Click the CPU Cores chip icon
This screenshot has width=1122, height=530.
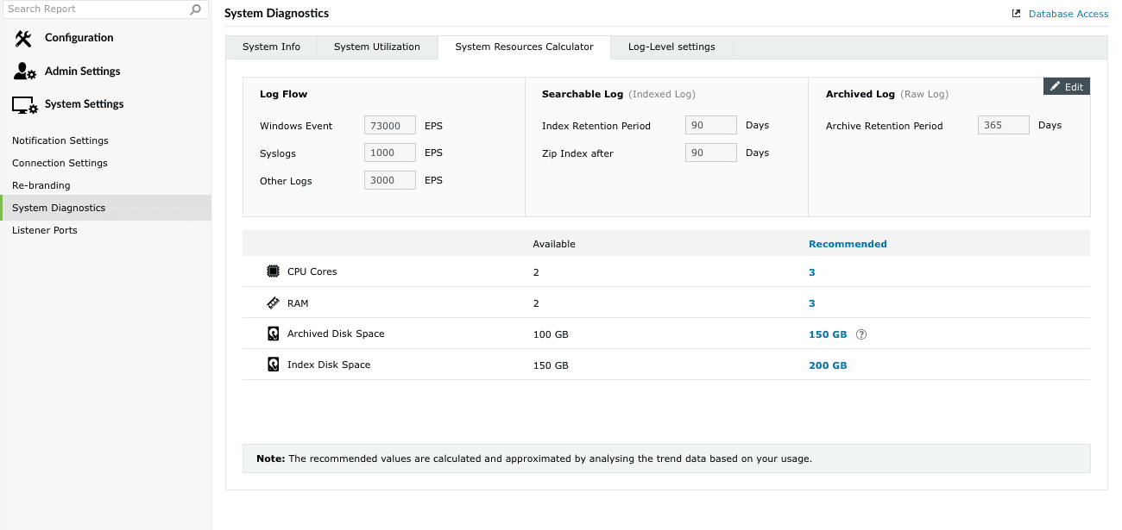point(273,271)
